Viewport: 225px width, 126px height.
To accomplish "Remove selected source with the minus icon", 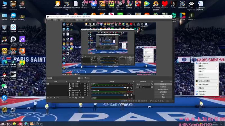I will coord(73,98).
